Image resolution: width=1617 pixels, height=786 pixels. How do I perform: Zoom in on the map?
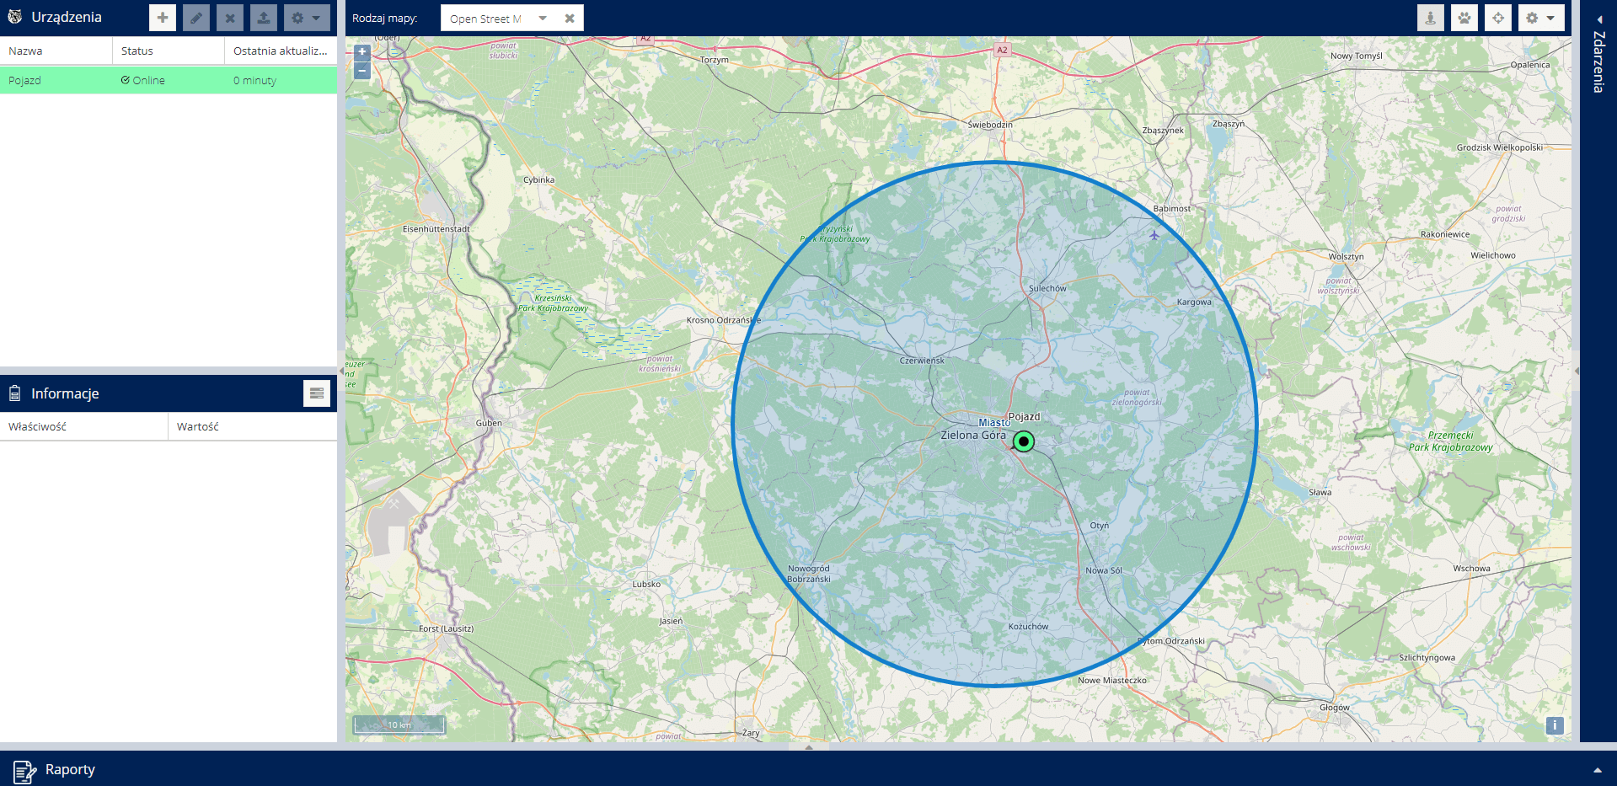[362, 52]
